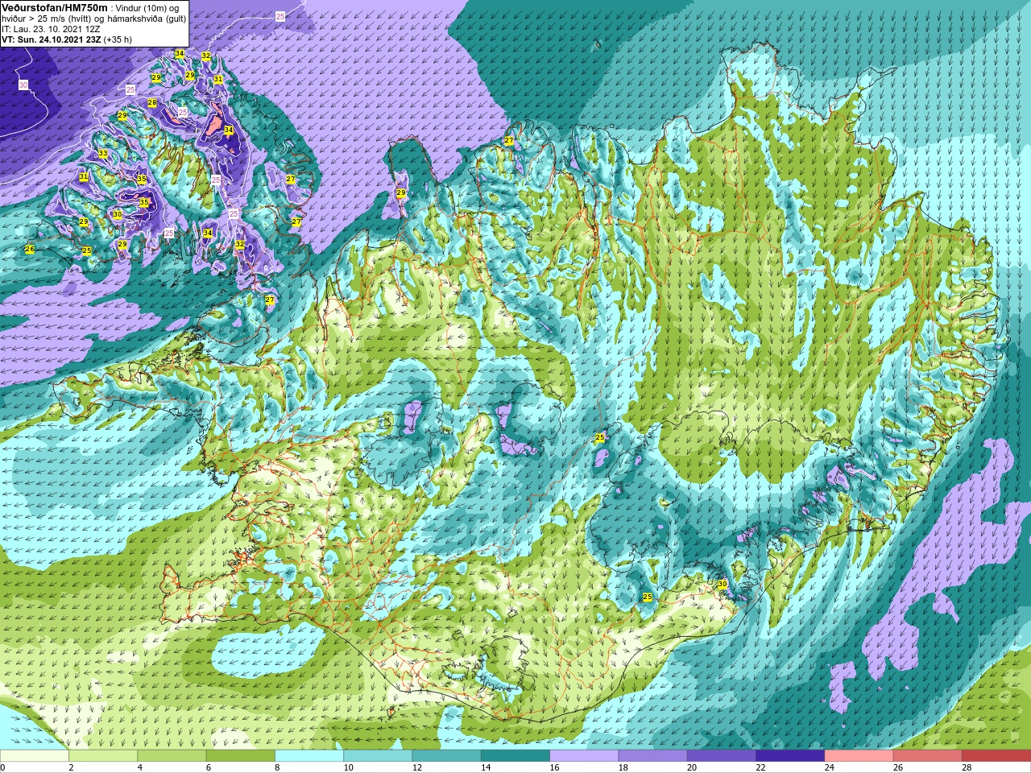
Task: Click the red scale swatch above 28 m/s
Action: [996, 756]
